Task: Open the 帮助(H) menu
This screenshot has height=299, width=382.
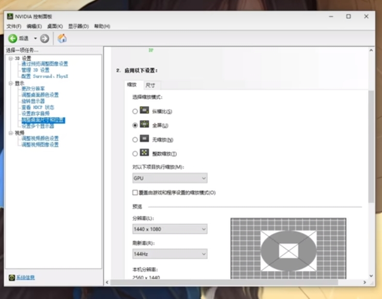Action: pyautogui.click(x=102, y=26)
